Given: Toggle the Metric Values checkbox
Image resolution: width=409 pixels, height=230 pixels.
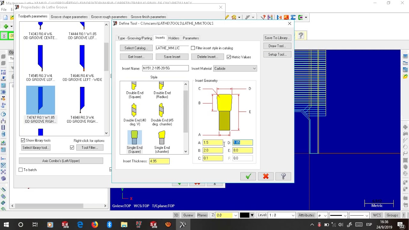Looking at the screenshot, I should 229,57.
